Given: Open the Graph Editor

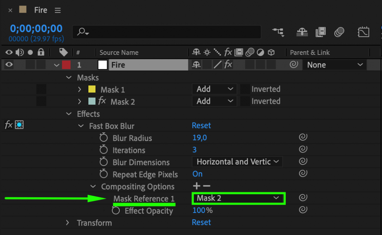Looking at the screenshot, I should click(x=364, y=32).
